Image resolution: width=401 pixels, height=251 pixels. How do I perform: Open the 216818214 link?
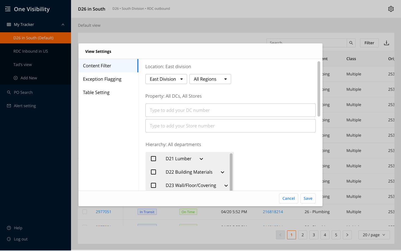click(x=273, y=212)
